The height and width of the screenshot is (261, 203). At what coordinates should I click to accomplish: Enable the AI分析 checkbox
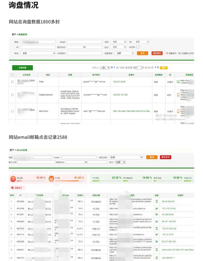tap(138, 47)
